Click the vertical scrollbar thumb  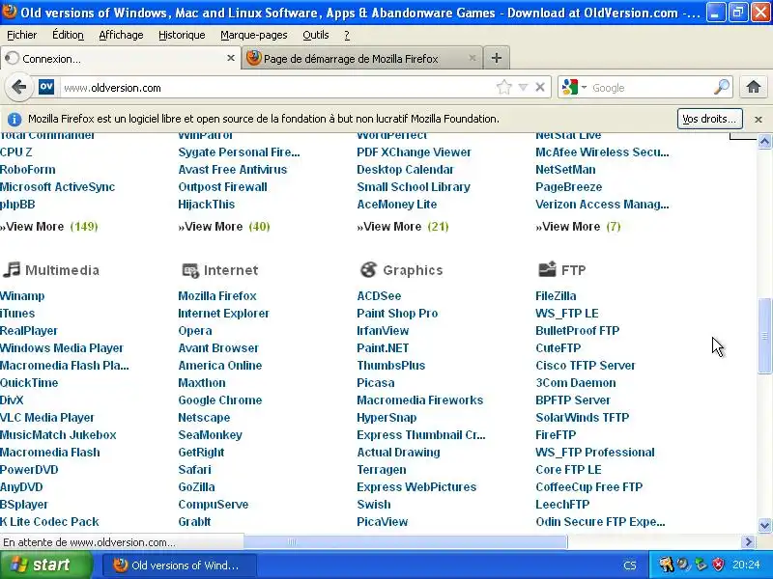764,336
